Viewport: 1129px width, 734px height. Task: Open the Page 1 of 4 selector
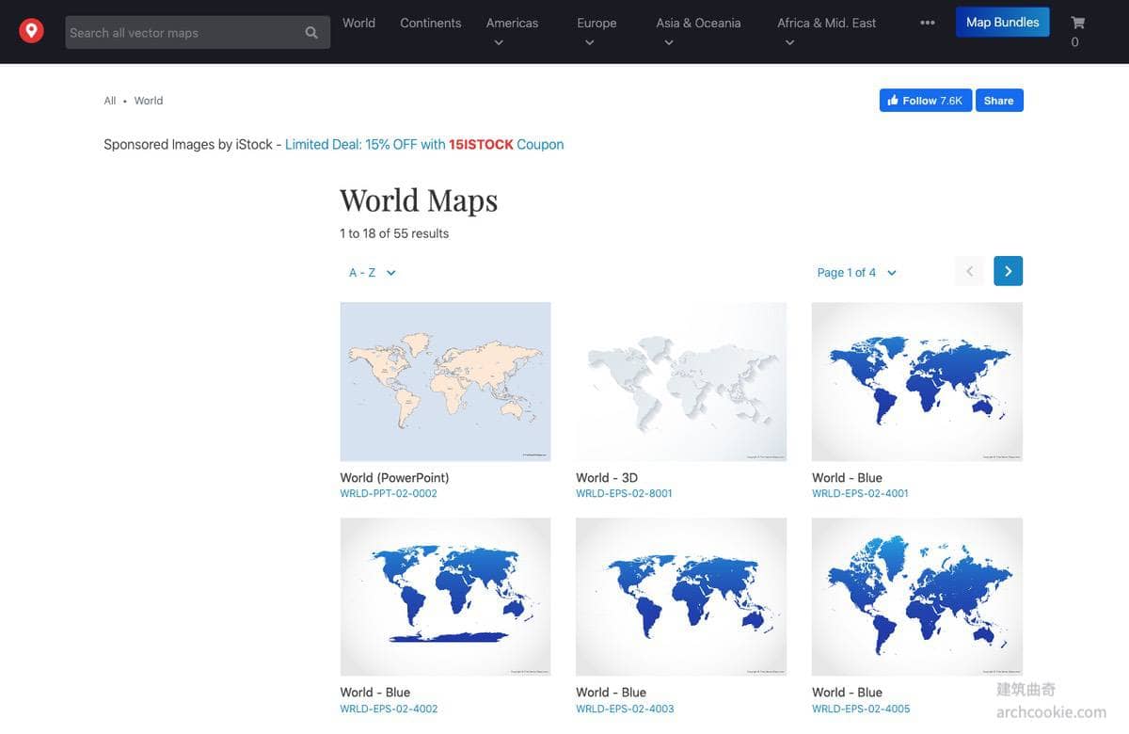[856, 273]
